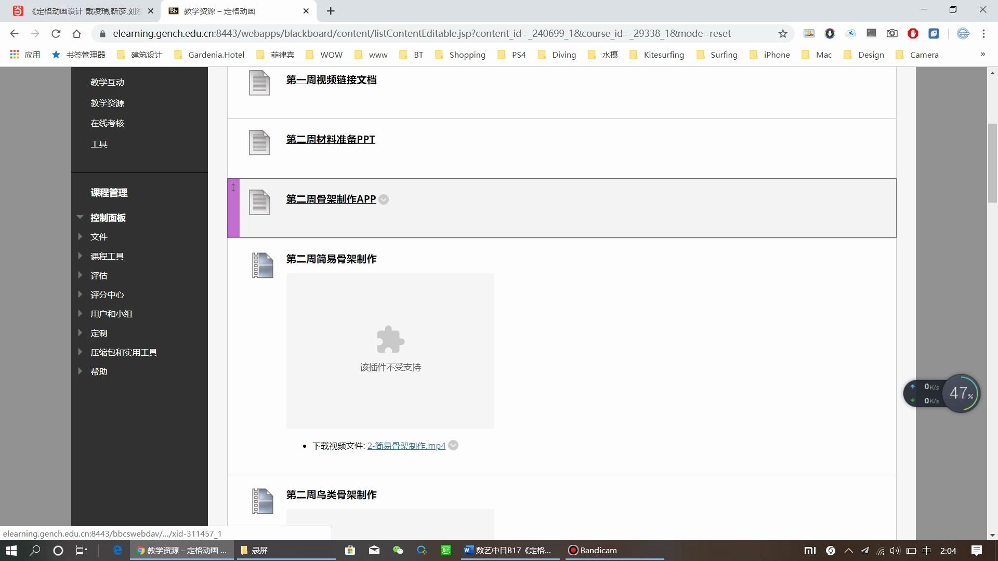This screenshot has height=561, width=998.
Task: Open the 第一周视频链接文档 link
Action: (x=331, y=79)
